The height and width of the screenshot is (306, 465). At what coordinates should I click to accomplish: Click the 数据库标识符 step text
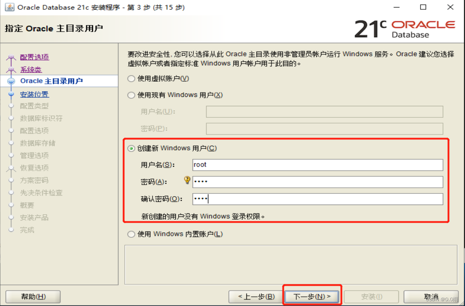41,119
